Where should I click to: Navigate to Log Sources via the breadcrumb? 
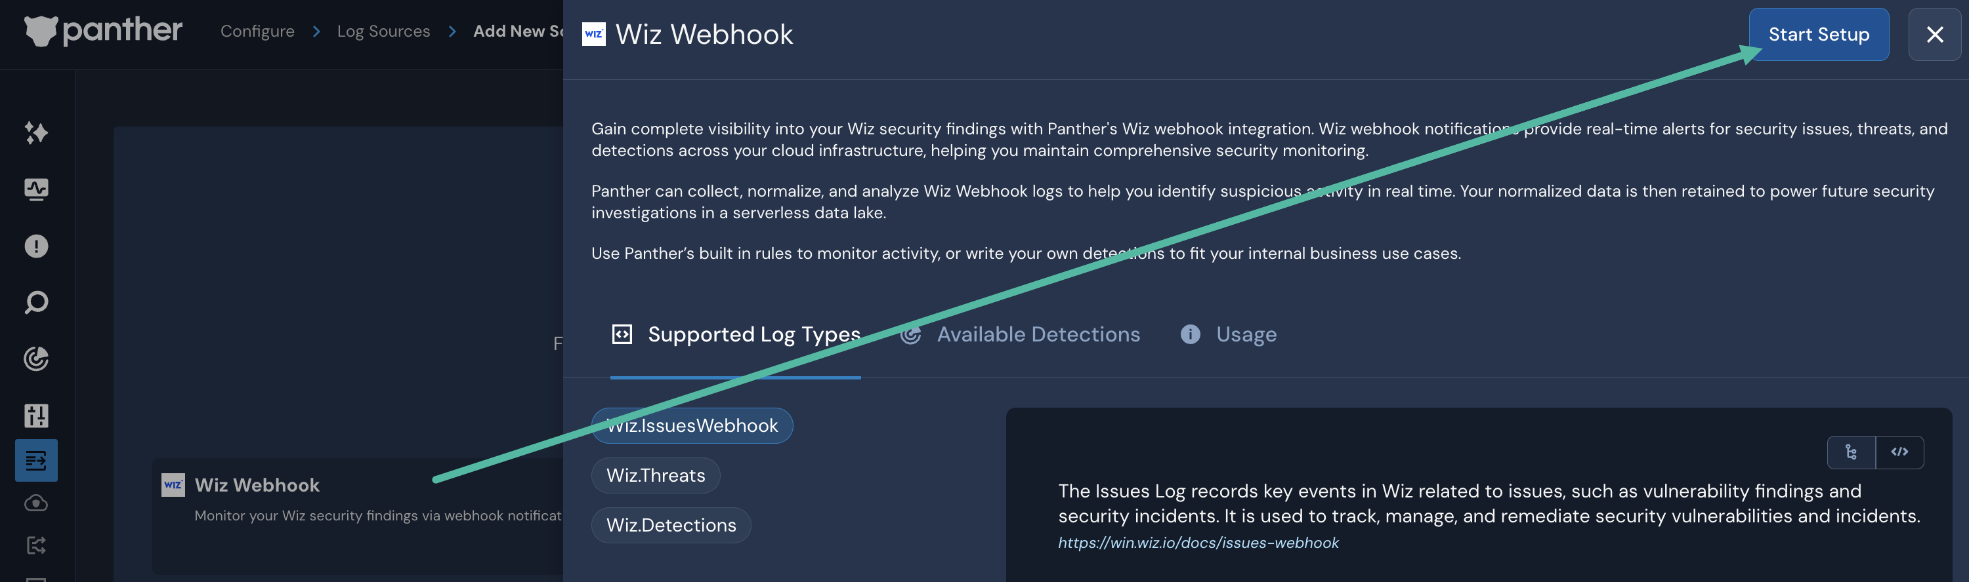(x=385, y=31)
